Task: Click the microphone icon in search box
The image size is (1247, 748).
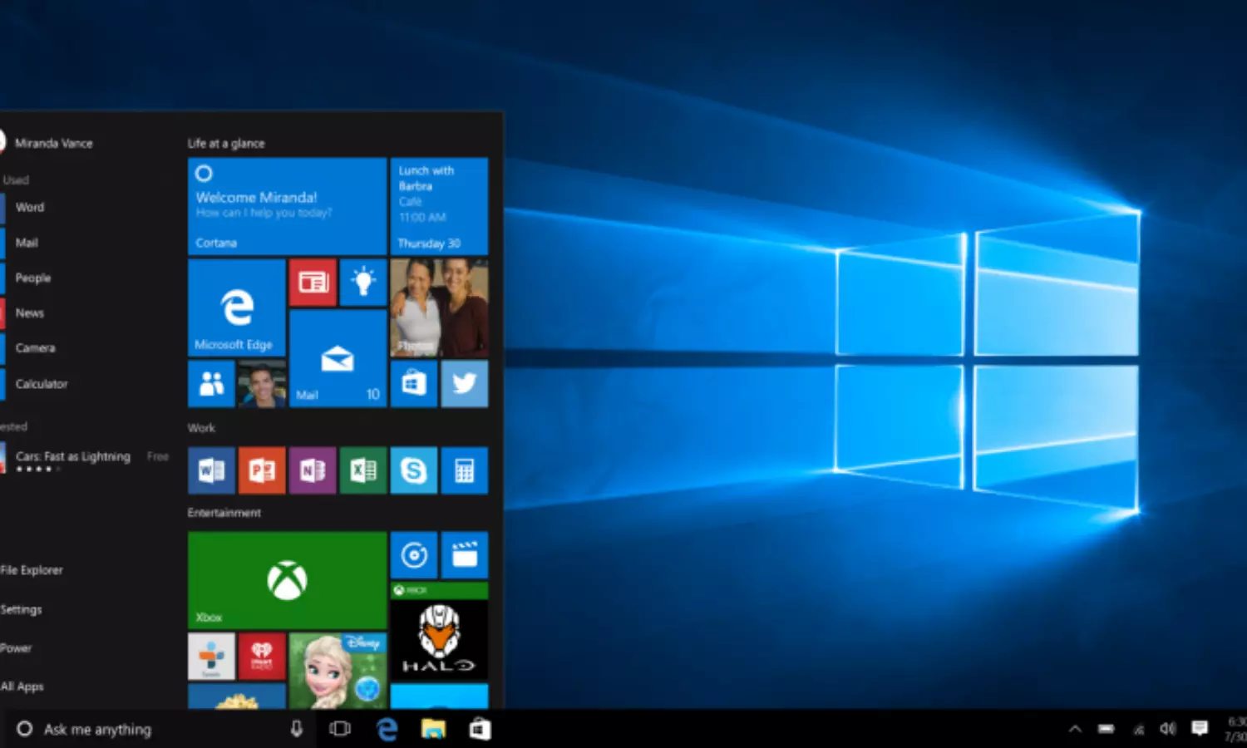Action: tap(296, 729)
